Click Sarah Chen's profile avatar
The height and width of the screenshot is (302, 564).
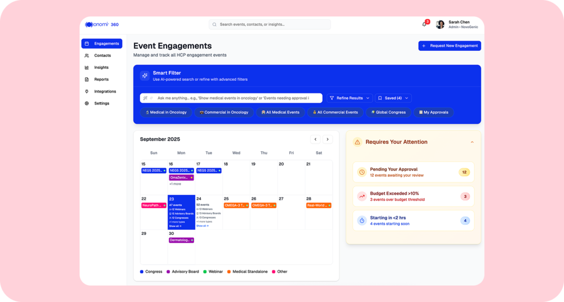coord(440,24)
